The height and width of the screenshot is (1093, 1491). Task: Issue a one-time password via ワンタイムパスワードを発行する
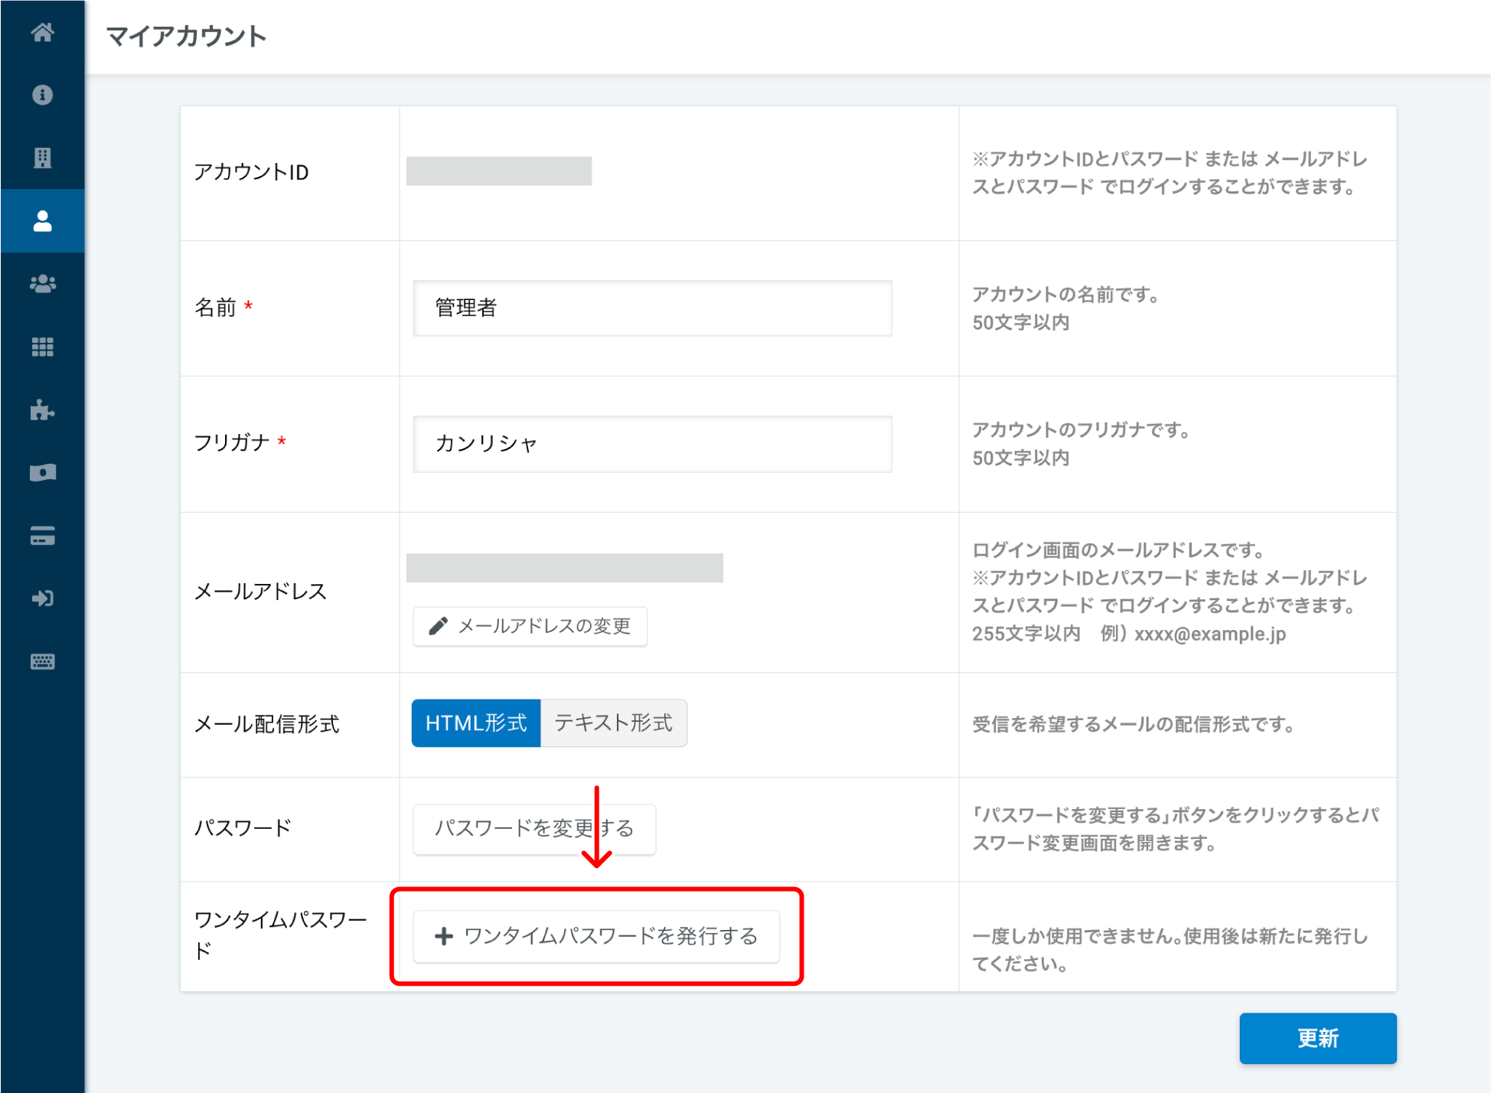pyautogui.click(x=596, y=936)
